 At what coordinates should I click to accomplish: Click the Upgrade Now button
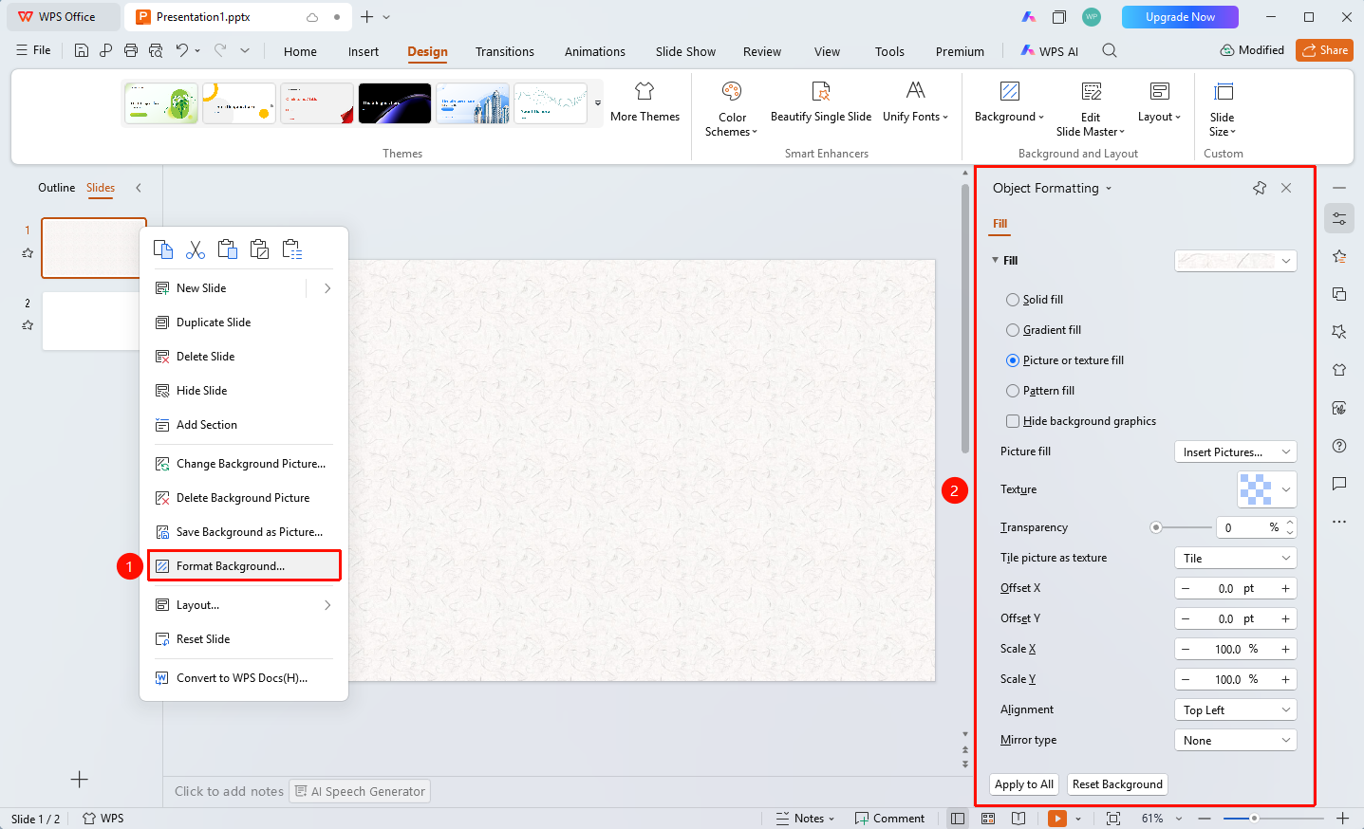[1180, 17]
